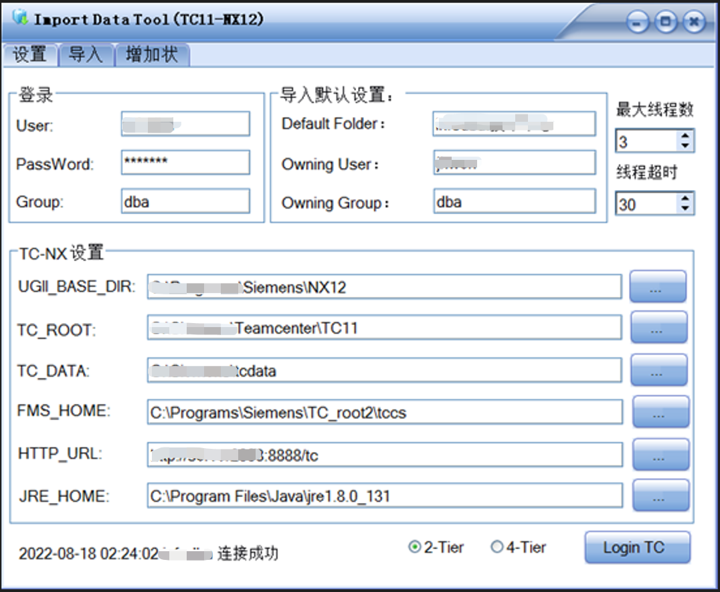Click the browse button beside HTTP_URL

660,454
